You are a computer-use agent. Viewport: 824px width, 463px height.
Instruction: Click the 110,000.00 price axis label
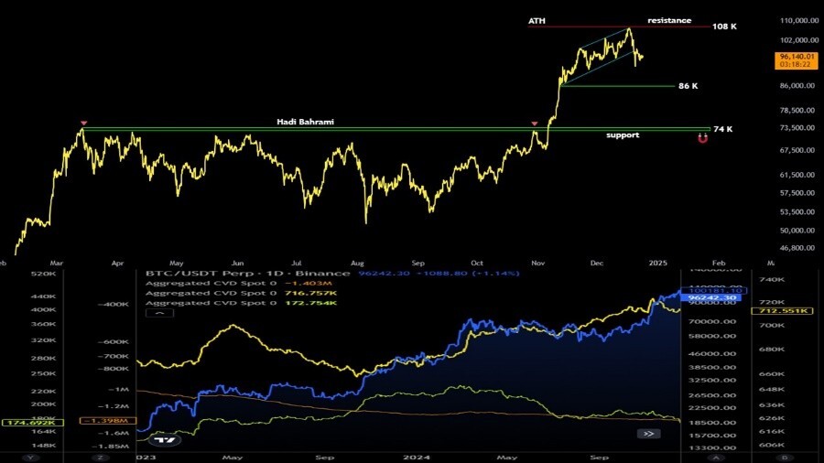[799, 20]
